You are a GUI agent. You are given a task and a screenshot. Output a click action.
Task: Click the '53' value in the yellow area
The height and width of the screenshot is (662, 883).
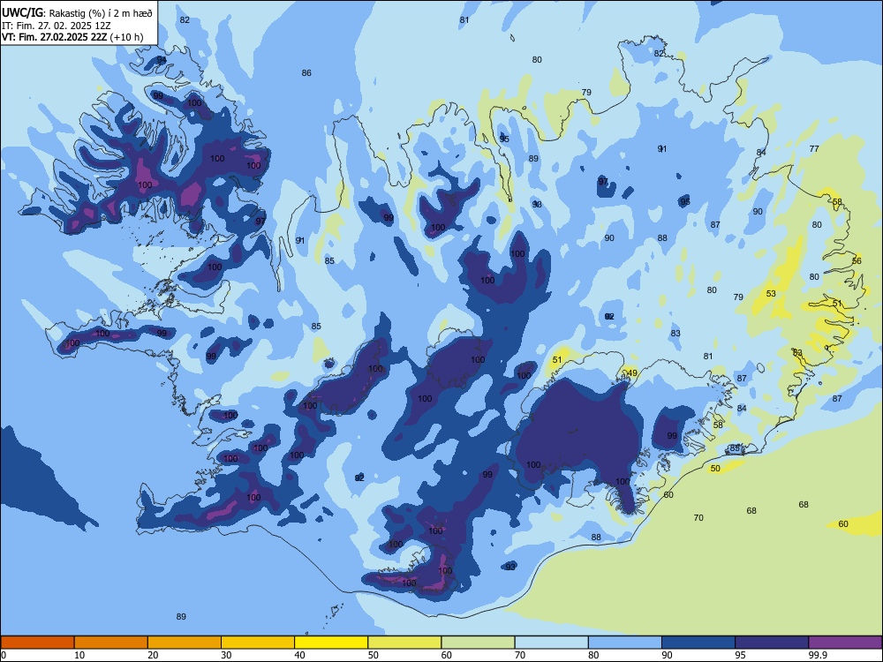(772, 293)
